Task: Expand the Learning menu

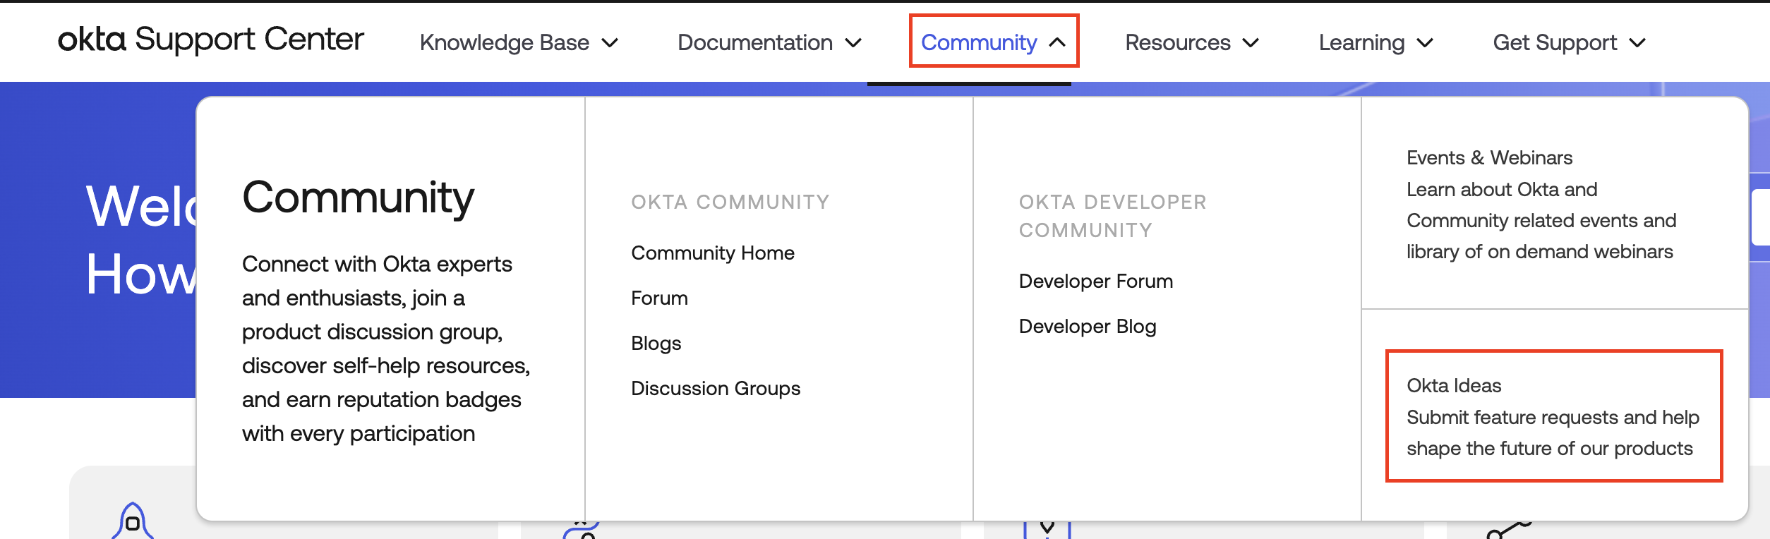Action: (x=1376, y=42)
